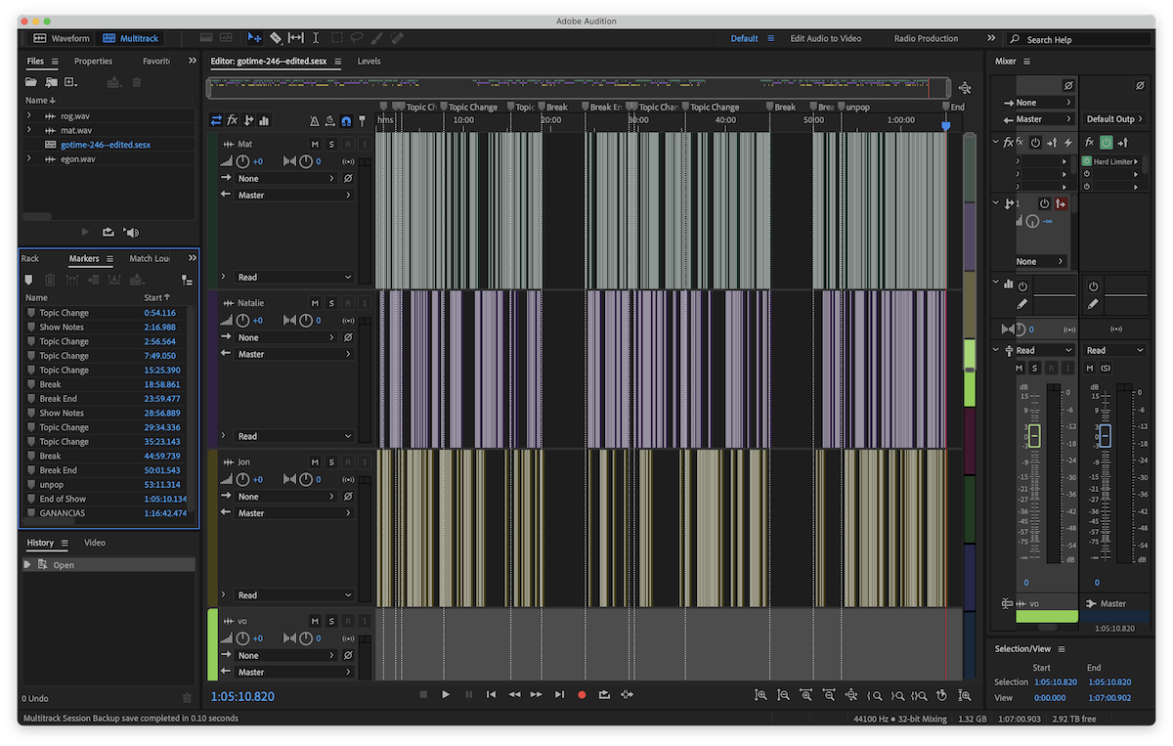This screenshot has height=746, width=1173.
Task: Solo the Jon track
Action: coord(331,461)
